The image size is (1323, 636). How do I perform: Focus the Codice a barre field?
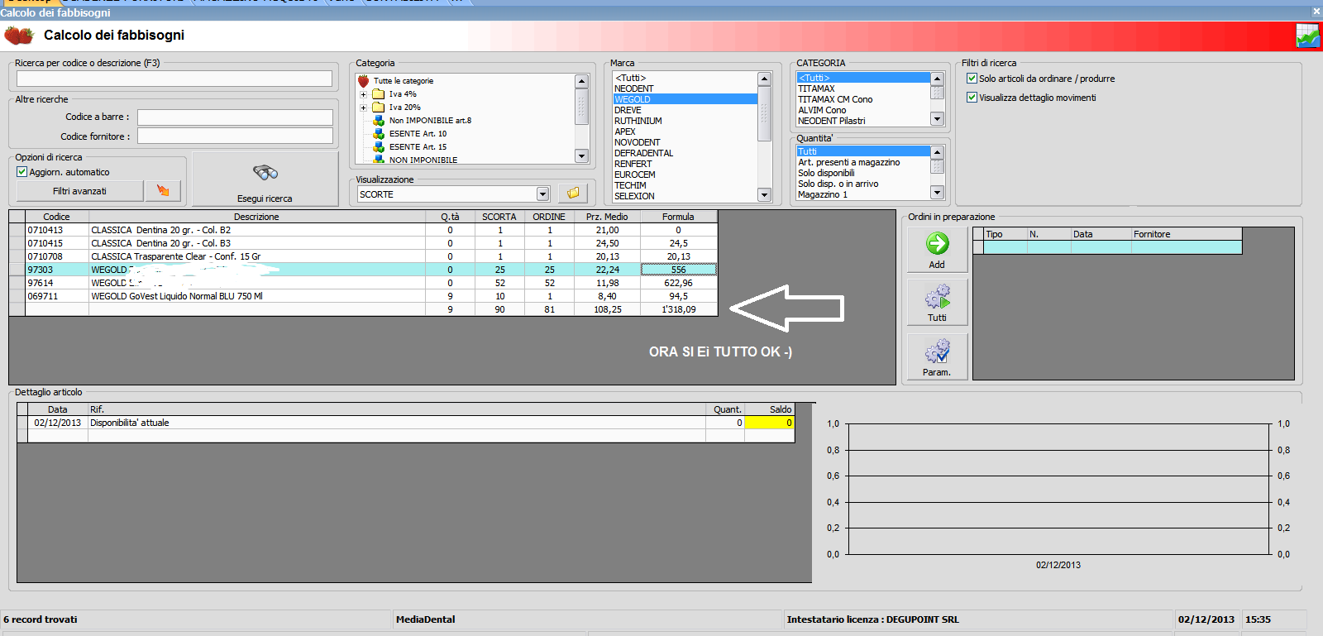pos(235,117)
